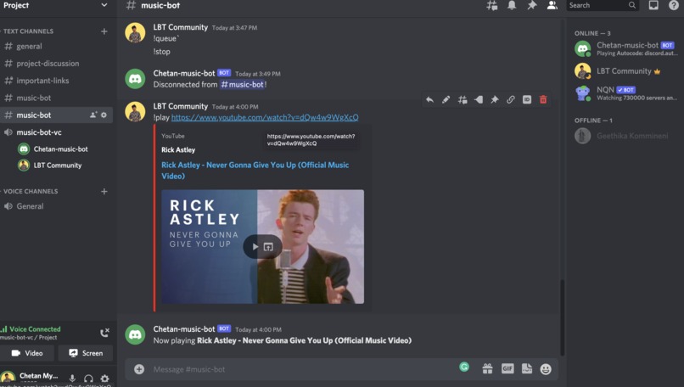Open the Rick Astley video thumbnail

tap(262, 246)
